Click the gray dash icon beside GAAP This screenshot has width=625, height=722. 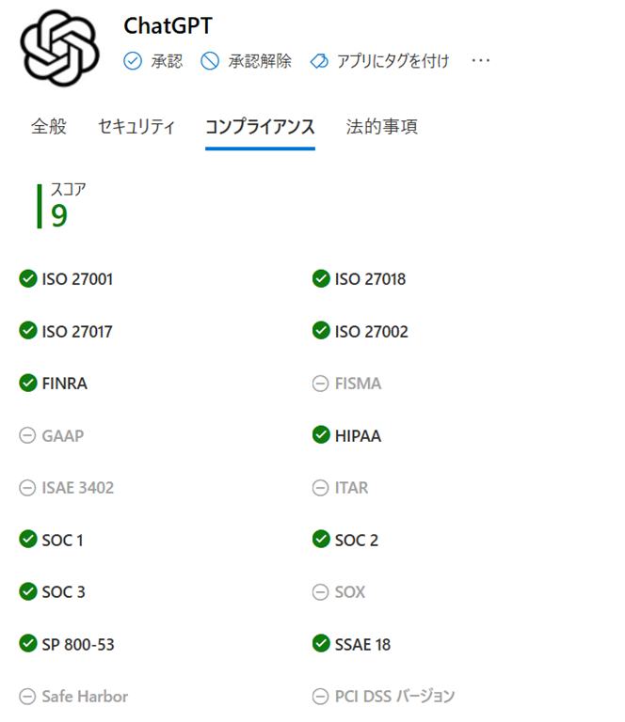[28, 435]
